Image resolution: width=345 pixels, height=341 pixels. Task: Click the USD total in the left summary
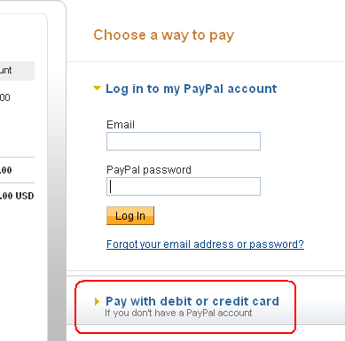tap(17, 196)
